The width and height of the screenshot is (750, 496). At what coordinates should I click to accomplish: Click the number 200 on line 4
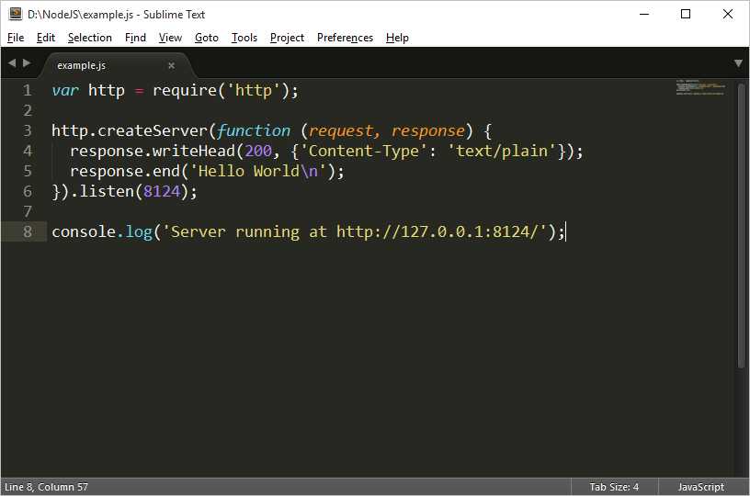coord(258,151)
